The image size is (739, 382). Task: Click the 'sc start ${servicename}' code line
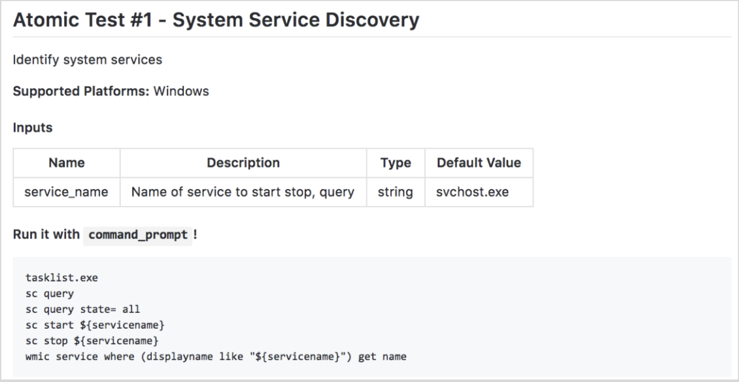point(95,325)
